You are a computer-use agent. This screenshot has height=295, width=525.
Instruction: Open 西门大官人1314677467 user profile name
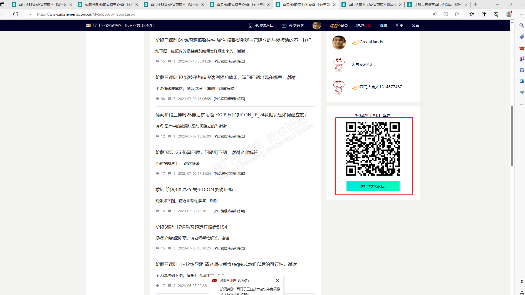381,87
